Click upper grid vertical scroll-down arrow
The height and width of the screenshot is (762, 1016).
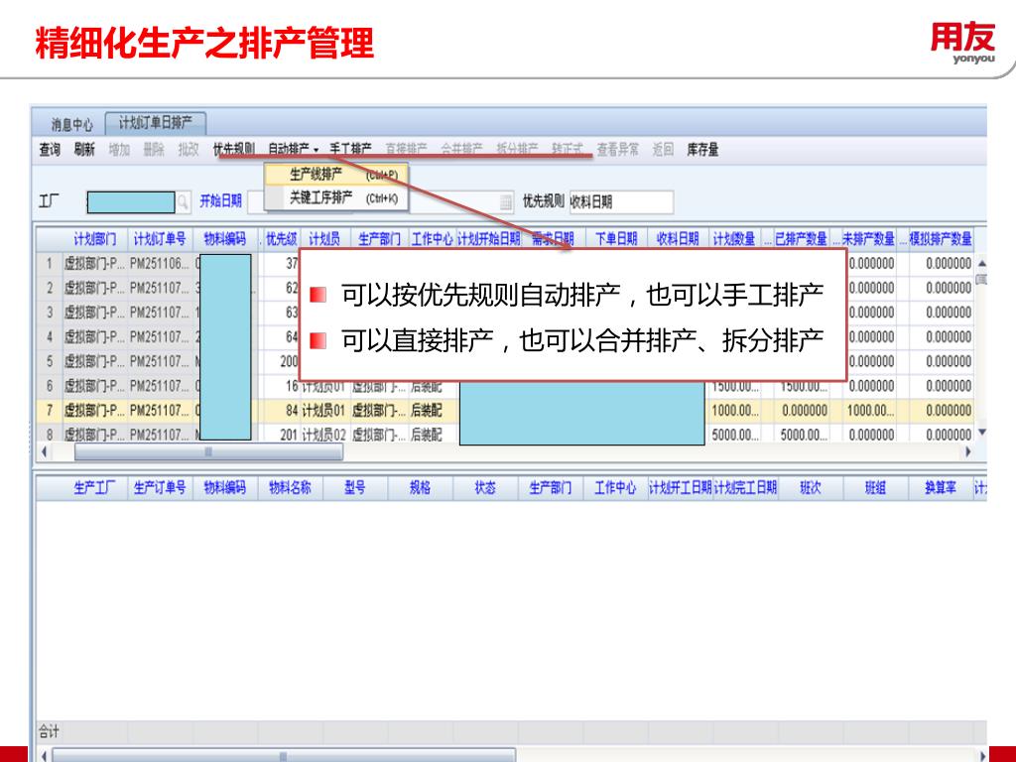click(981, 433)
